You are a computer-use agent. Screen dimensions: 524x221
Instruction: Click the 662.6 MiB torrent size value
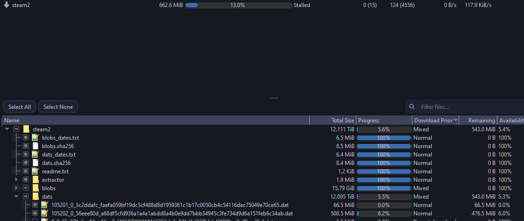pos(171,5)
